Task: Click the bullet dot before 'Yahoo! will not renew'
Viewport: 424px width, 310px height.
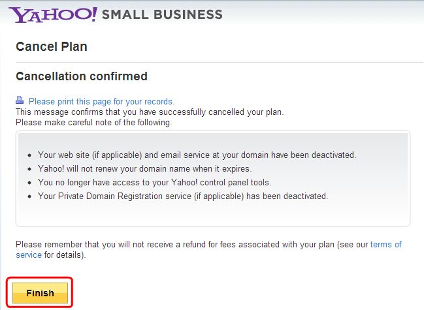Action: tap(29, 169)
